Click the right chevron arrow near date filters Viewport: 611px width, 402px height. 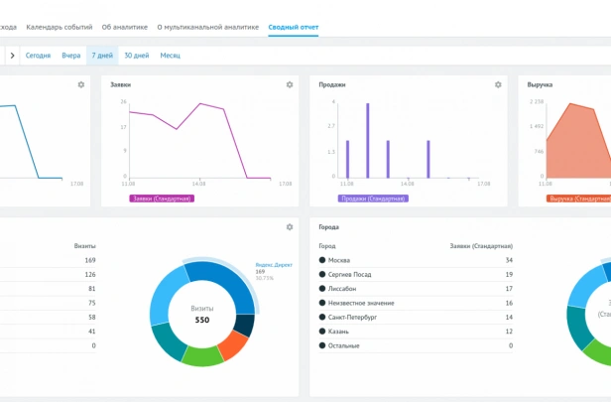[x=13, y=56]
